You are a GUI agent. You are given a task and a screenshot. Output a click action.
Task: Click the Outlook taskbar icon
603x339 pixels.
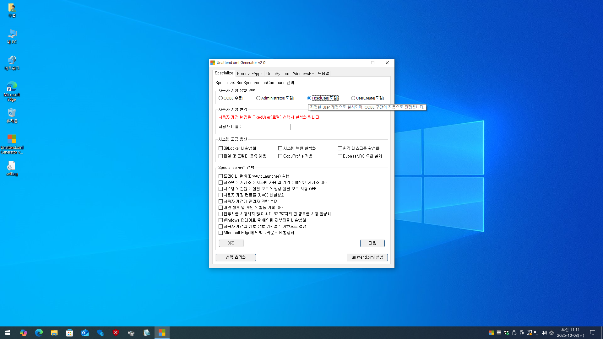click(x=85, y=333)
